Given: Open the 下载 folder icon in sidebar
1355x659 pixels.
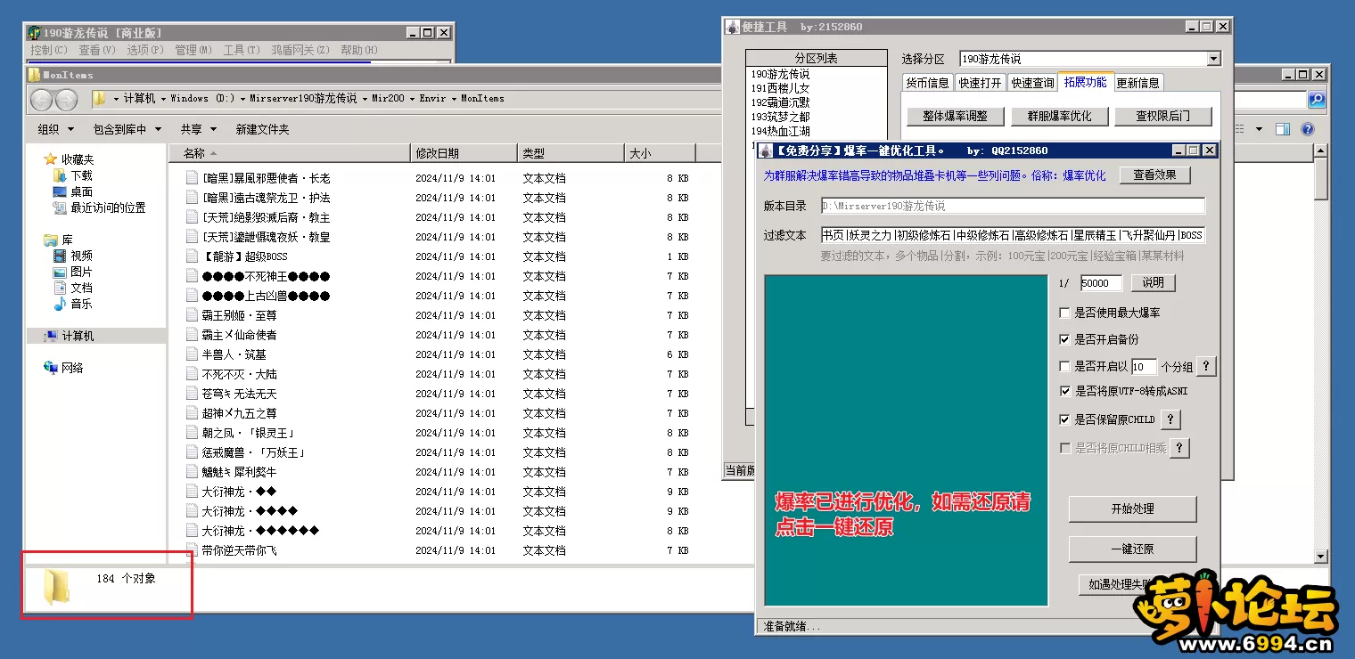Looking at the screenshot, I should point(60,175).
